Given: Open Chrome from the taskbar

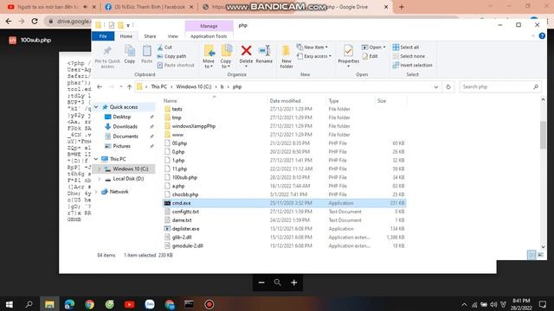Looking at the screenshot, I should click(x=89, y=304).
